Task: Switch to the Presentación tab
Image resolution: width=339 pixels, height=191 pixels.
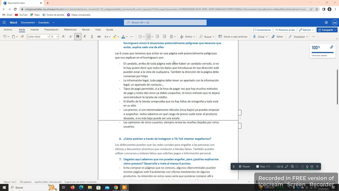Action: [51, 30]
